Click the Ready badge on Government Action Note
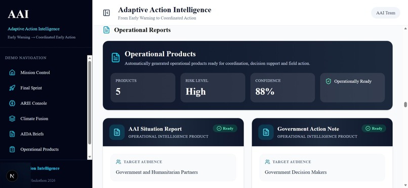 (x=374, y=129)
